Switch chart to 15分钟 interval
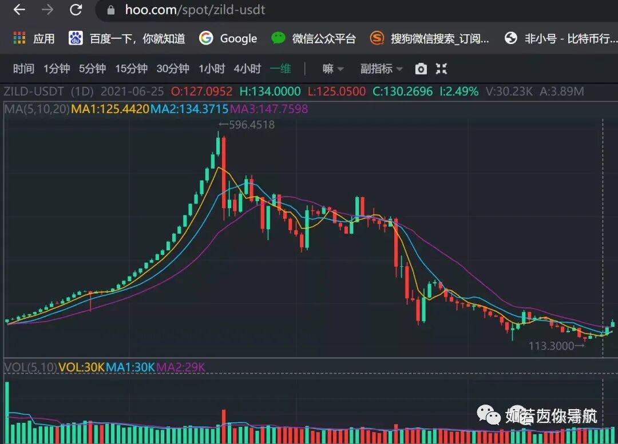618x444 pixels. tap(131, 69)
